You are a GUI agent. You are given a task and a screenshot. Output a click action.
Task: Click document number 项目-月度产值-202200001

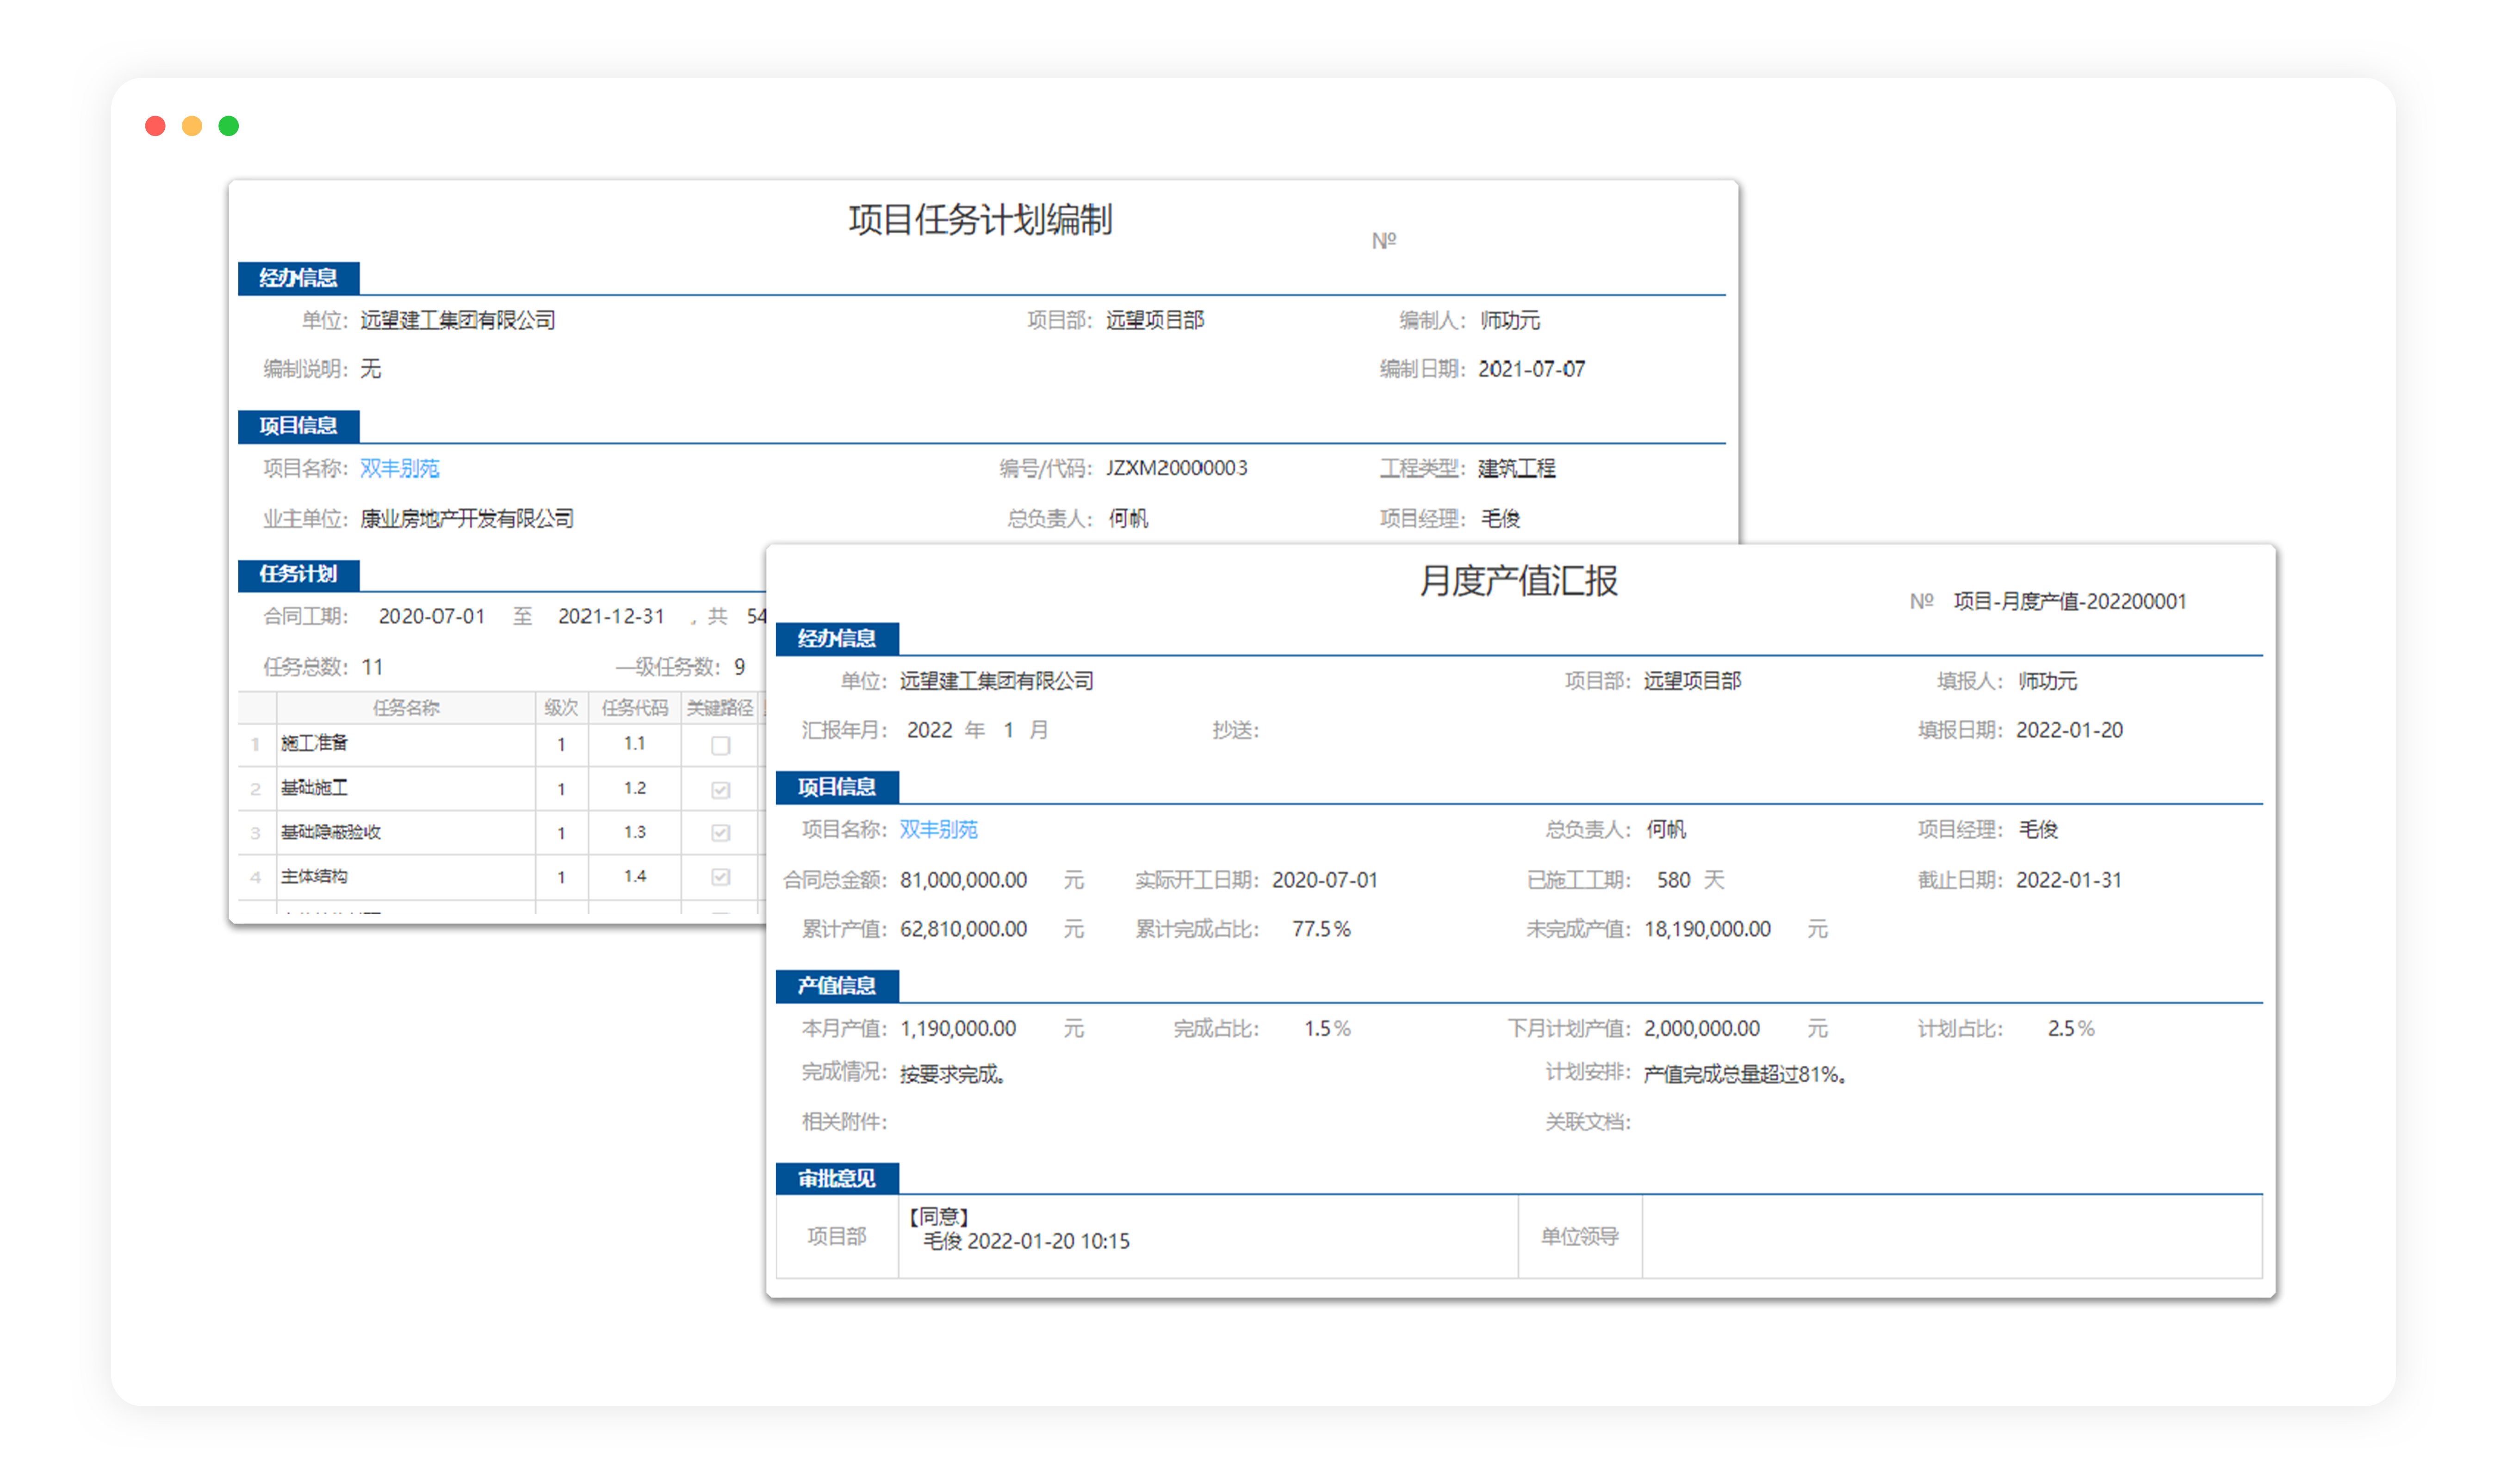pyautogui.click(x=2070, y=601)
